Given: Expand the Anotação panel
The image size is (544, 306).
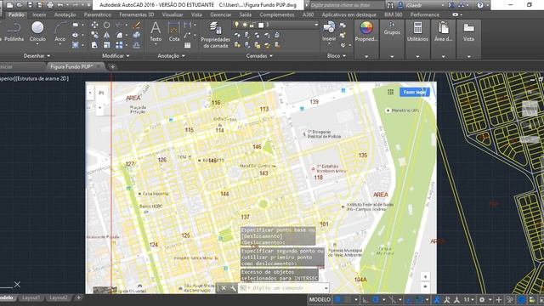Looking at the screenshot, I should tap(171, 56).
